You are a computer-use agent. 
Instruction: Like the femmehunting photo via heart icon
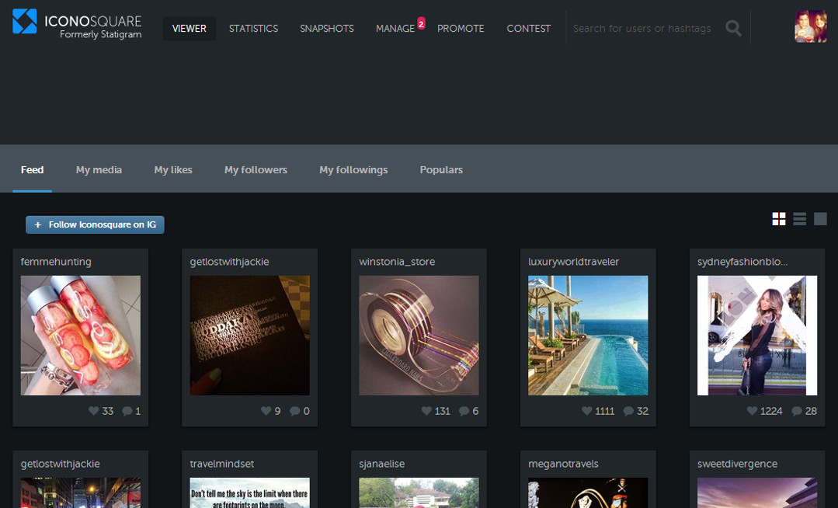(94, 411)
